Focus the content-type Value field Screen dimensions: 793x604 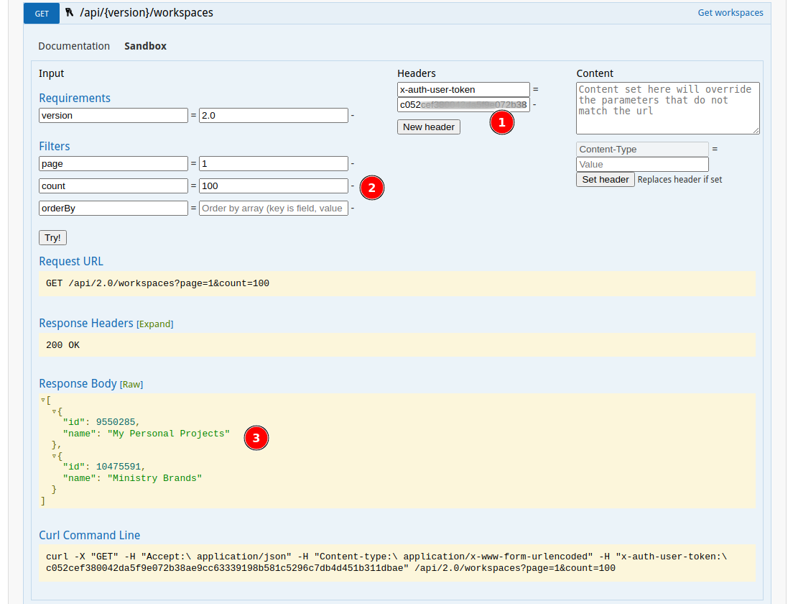tap(642, 165)
